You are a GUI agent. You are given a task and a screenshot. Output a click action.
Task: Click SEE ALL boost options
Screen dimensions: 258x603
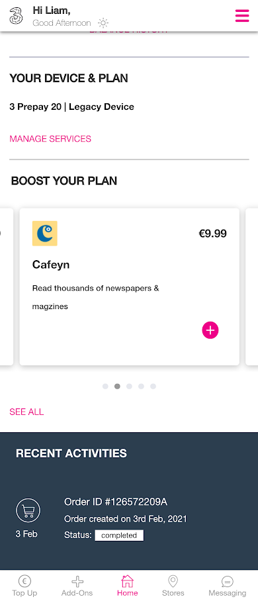click(26, 412)
